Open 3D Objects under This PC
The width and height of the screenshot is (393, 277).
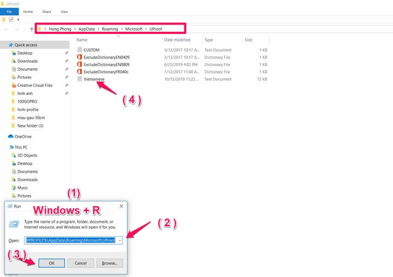[x=27, y=155]
